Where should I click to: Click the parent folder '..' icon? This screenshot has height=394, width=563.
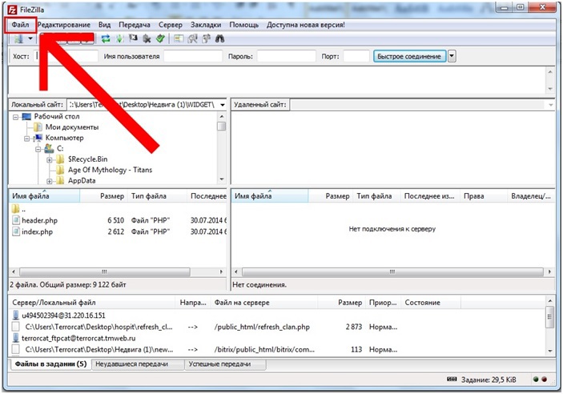coord(15,209)
